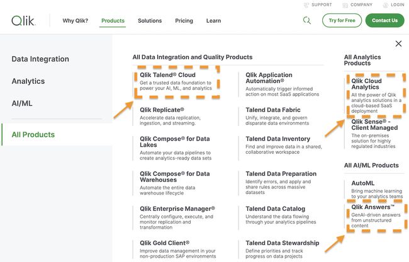Screen dimensions: 409x262
Task: Click 'Identify errors, and apply' description
Action: (x=278, y=187)
